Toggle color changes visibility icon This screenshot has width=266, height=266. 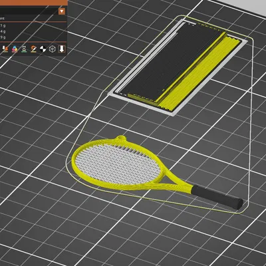pos(15,49)
